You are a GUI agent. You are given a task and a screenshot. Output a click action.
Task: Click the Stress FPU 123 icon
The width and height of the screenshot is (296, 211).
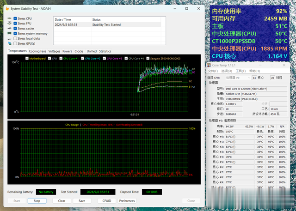[x=9, y=23]
